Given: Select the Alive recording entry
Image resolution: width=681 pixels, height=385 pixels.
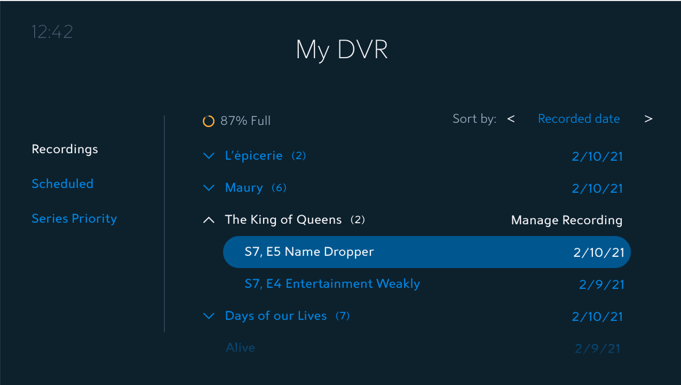Looking at the screenshot, I should [240, 348].
